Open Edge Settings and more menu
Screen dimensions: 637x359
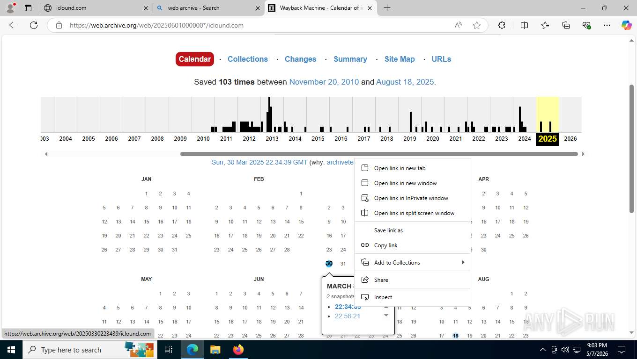[x=607, y=25]
